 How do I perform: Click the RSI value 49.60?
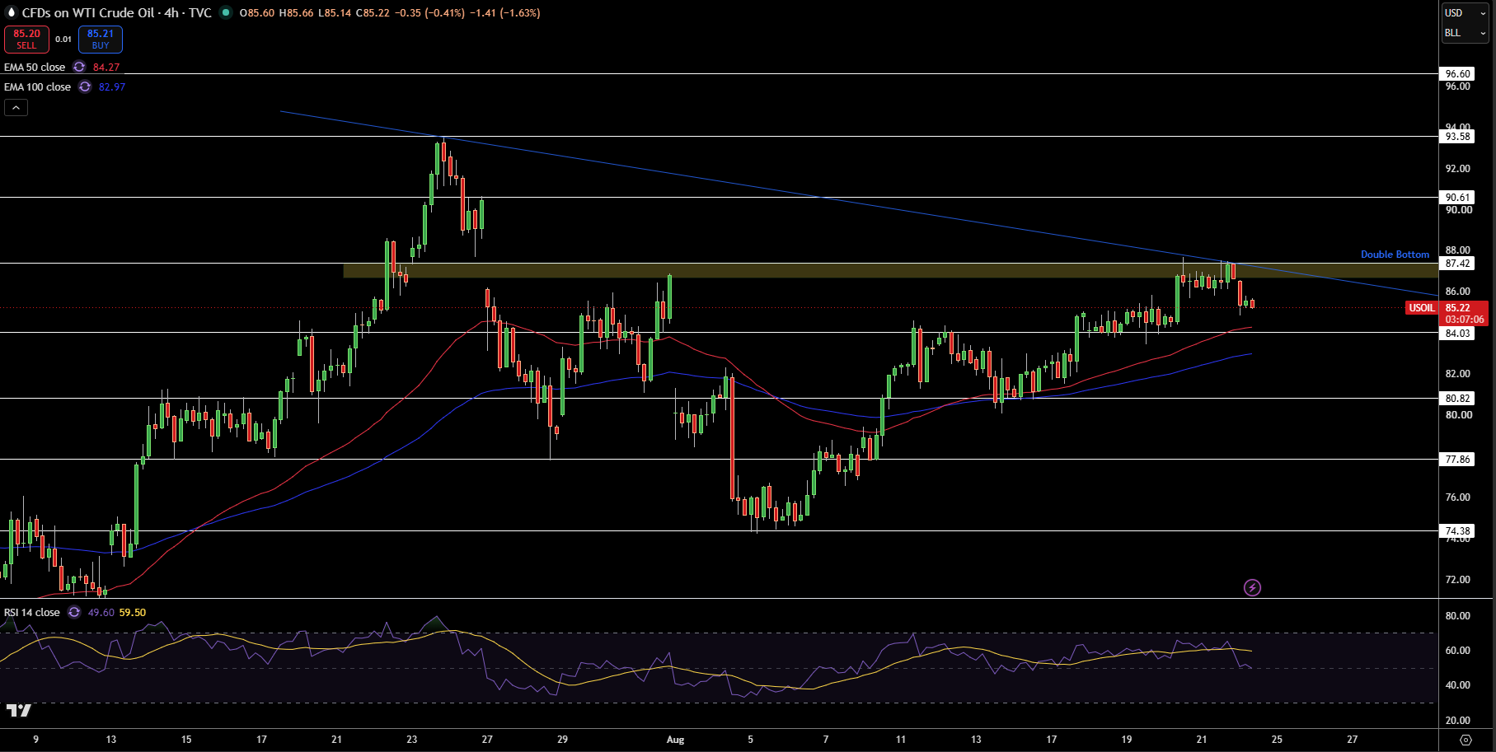point(101,613)
